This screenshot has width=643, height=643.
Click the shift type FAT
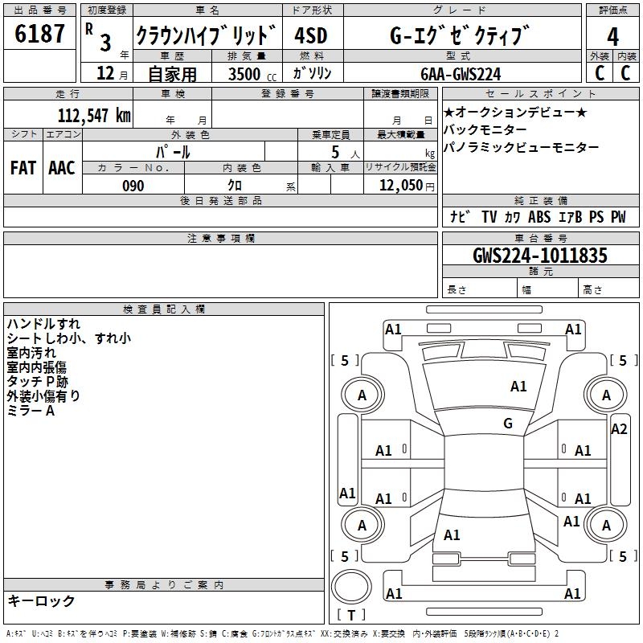23,168
